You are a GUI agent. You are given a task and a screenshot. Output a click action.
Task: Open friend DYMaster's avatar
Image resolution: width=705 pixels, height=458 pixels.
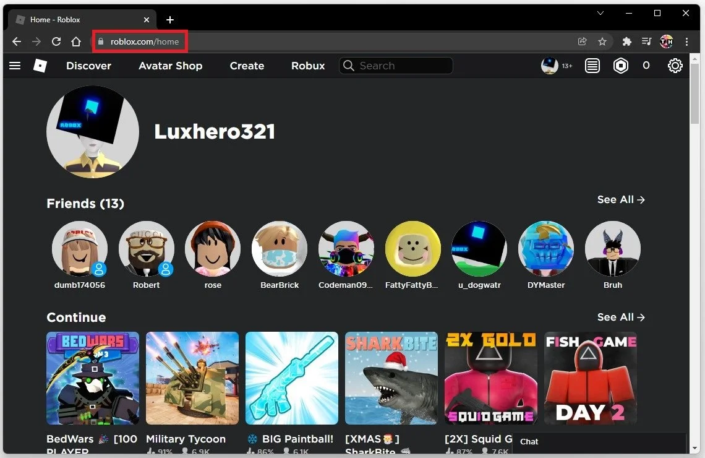(546, 249)
